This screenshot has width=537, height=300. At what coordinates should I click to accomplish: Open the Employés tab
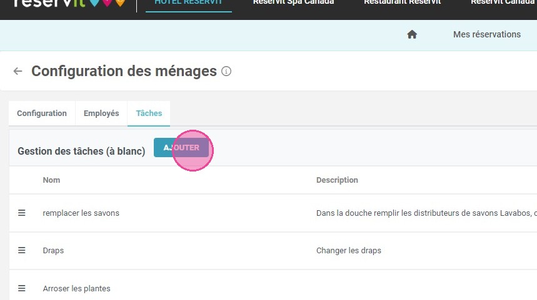click(x=101, y=113)
